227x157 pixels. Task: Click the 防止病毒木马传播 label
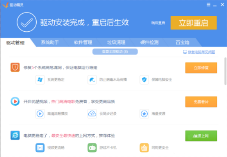pos(113,80)
